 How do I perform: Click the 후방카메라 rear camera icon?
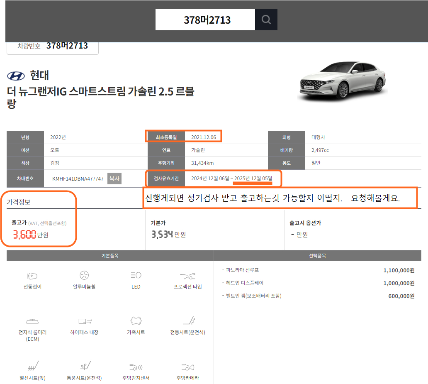point(187,367)
